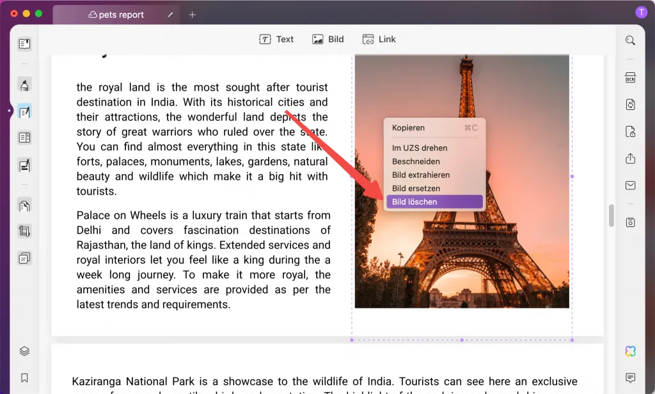The height and width of the screenshot is (394, 655).
Task: Select the highlighted edit tool in left sidebar
Action: [x=24, y=111]
